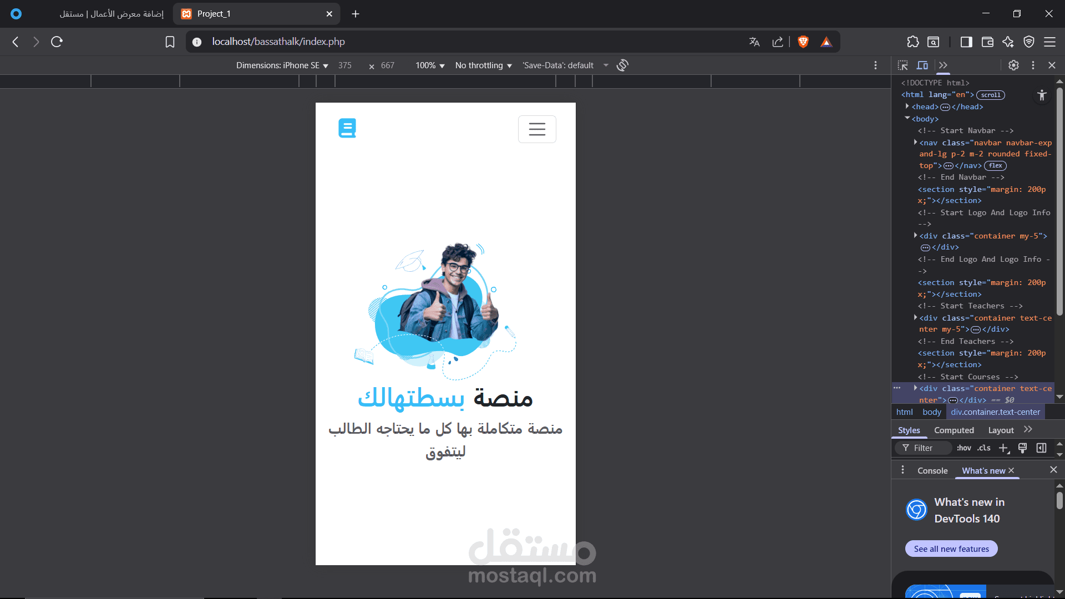The width and height of the screenshot is (1065, 599).
Task: Click the blue book logo on page
Action: [x=347, y=128]
